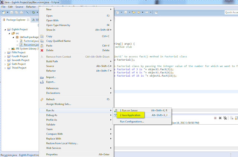
Task: Click the Import icon in context menu
Action: coord(42,77)
